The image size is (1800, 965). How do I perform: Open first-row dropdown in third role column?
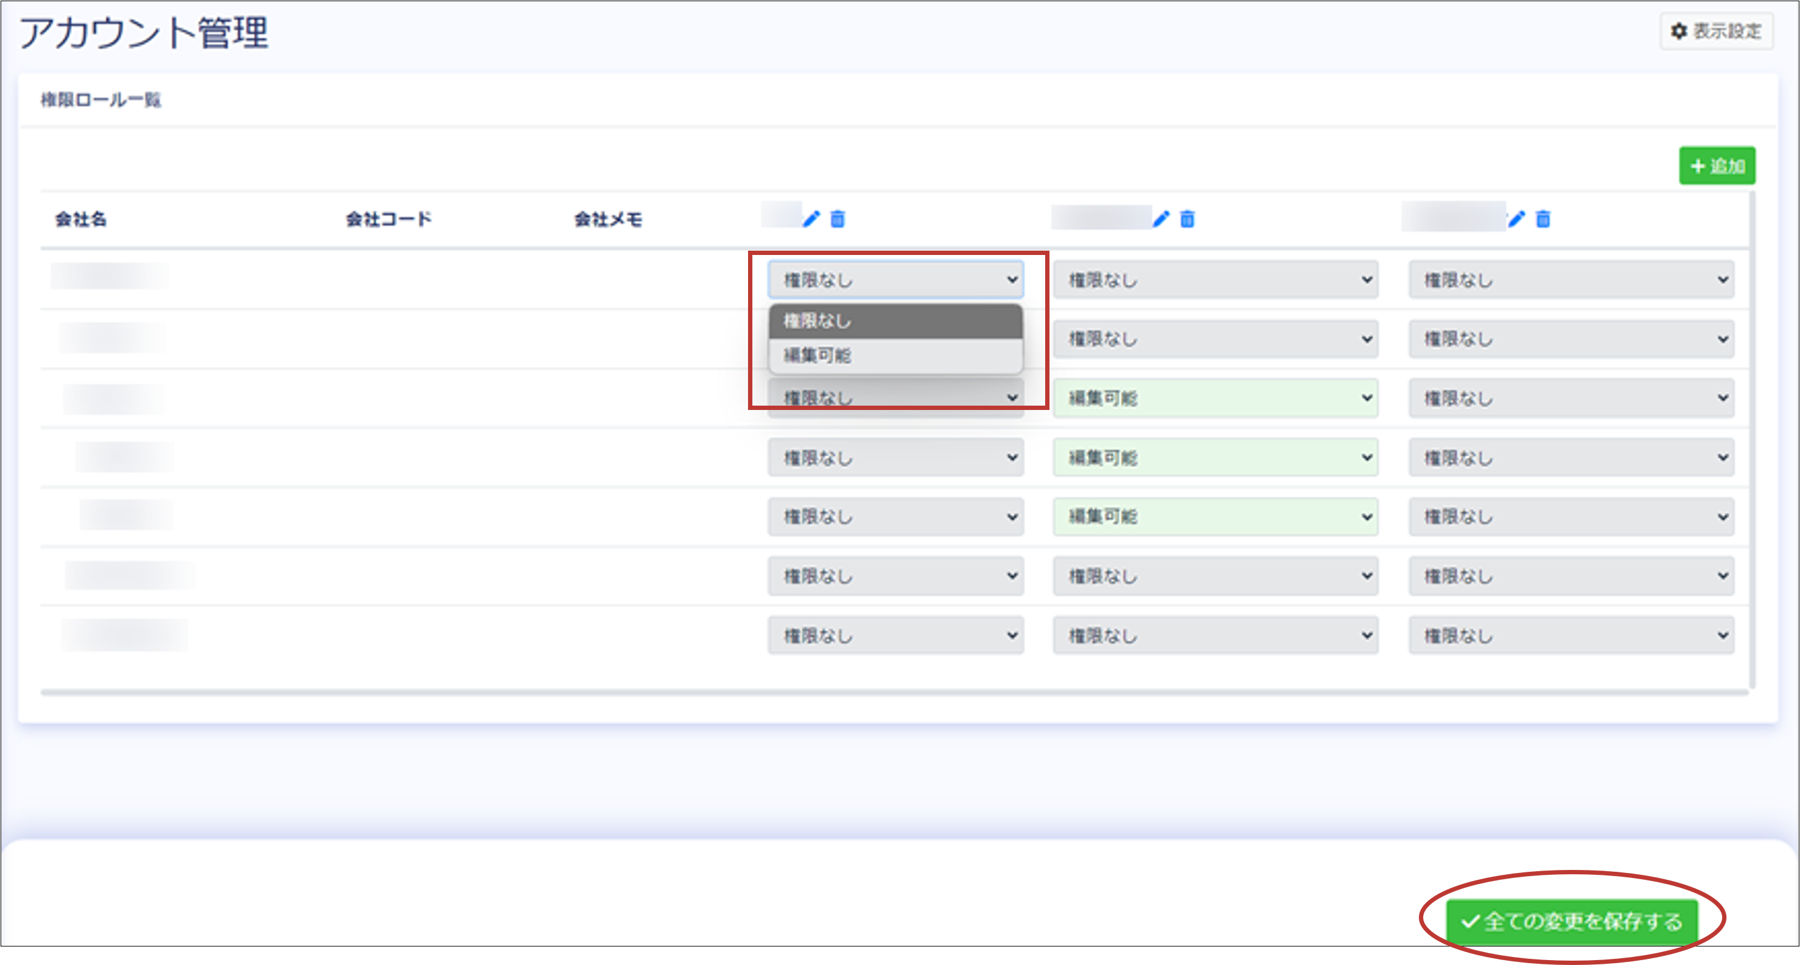pyautogui.click(x=1571, y=280)
